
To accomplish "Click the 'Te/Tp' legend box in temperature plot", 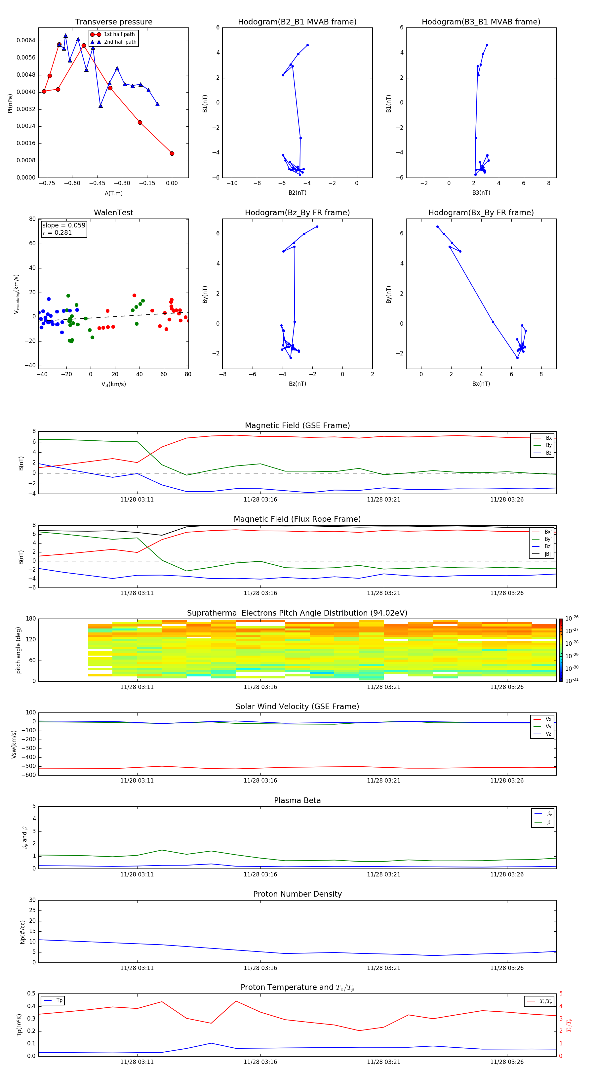I will 539,1001.
